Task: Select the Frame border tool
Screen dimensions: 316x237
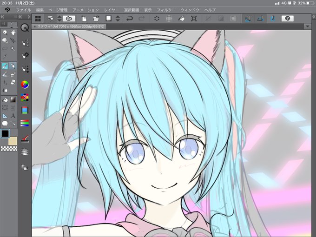Action: 13,108
